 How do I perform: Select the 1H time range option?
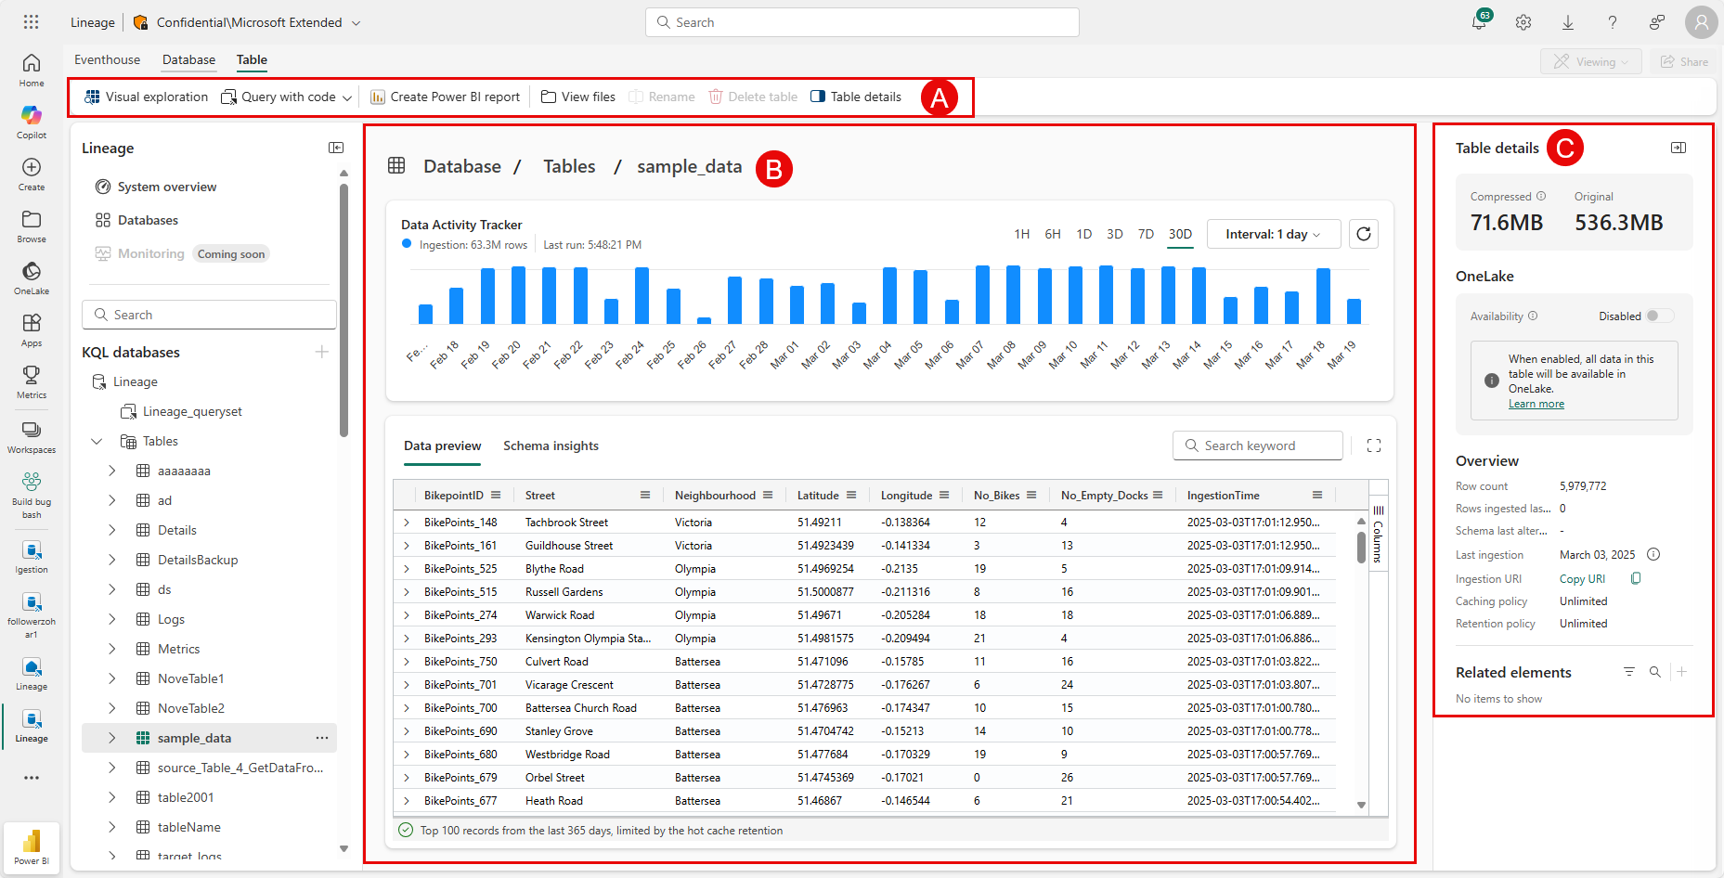click(1021, 234)
